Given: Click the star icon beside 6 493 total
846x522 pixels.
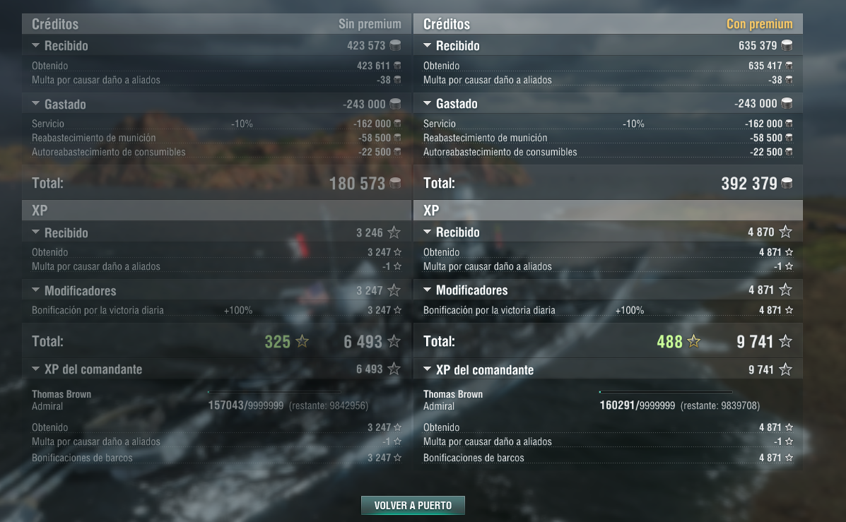Looking at the screenshot, I should click(x=394, y=341).
